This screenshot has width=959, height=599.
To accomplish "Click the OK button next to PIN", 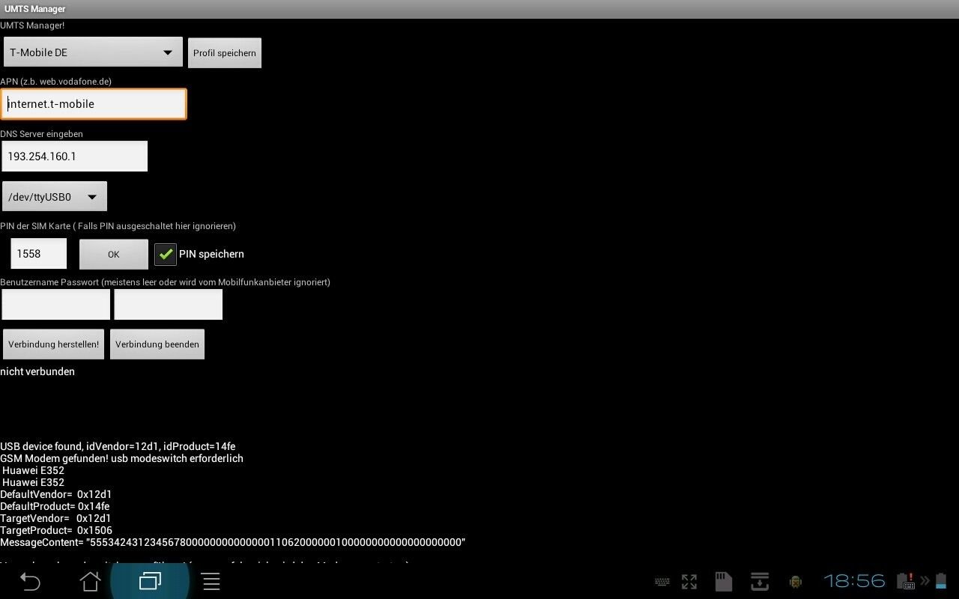I will (114, 255).
